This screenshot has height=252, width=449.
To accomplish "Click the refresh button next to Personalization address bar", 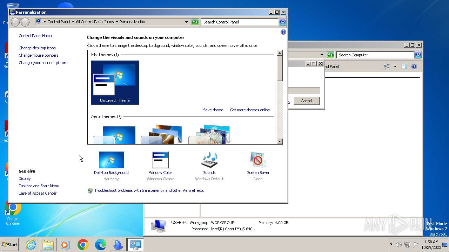I will (195, 22).
